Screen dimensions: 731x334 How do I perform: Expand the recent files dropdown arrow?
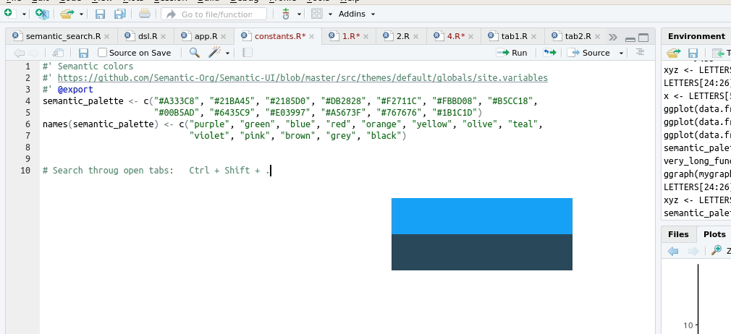pyautogui.click(x=81, y=14)
